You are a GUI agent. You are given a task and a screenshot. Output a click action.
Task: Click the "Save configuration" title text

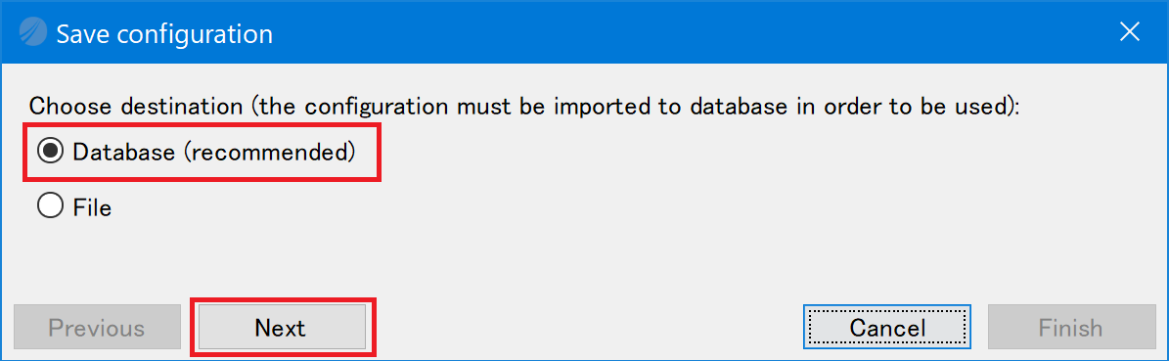click(164, 34)
